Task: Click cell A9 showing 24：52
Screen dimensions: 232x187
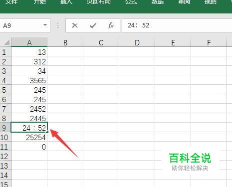Action: tap(29, 127)
